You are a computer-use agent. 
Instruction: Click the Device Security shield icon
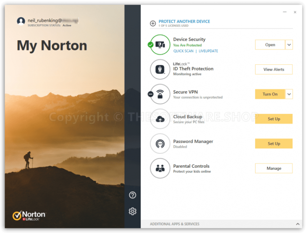click(x=160, y=45)
